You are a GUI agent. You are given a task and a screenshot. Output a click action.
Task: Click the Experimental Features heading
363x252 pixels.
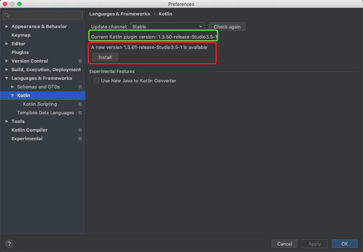pos(112,72)
